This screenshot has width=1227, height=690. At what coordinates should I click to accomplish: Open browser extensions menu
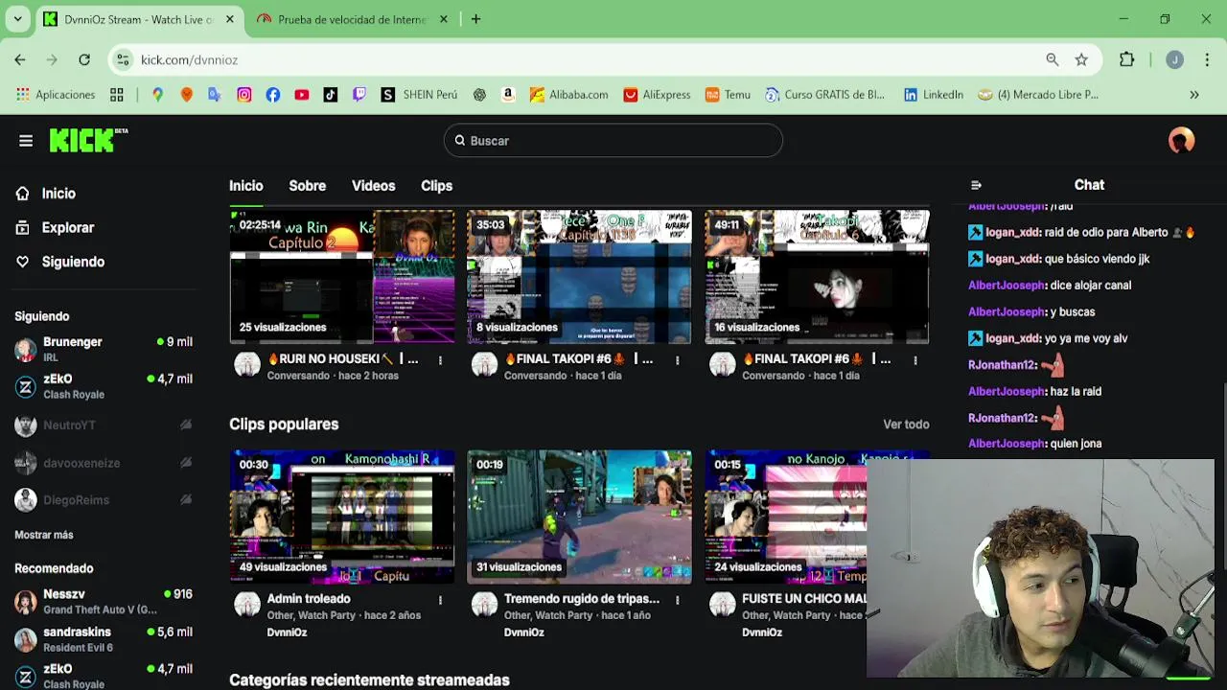click(x=1127, y=59)
